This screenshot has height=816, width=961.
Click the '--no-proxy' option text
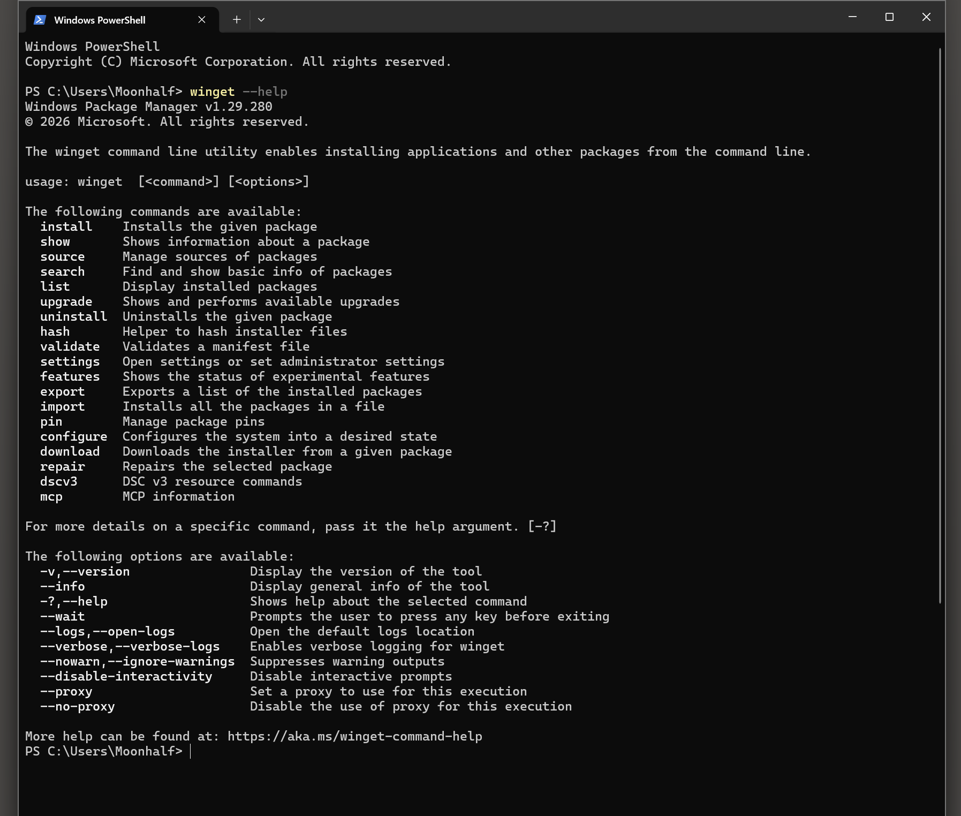pyautogui.click(x=78, y=706)
